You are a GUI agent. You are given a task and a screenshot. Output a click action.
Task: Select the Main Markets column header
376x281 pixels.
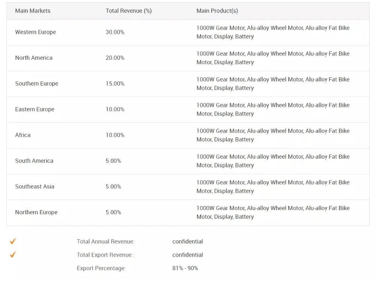(x=33, y=11)
